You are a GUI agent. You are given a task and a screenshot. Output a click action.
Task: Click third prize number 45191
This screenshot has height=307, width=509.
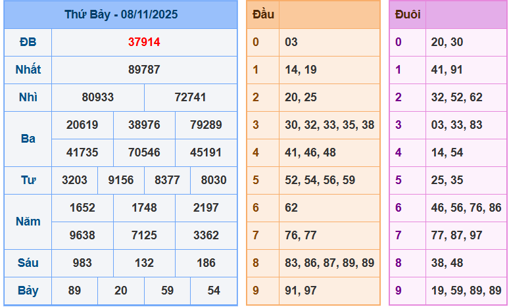(206, 153)
